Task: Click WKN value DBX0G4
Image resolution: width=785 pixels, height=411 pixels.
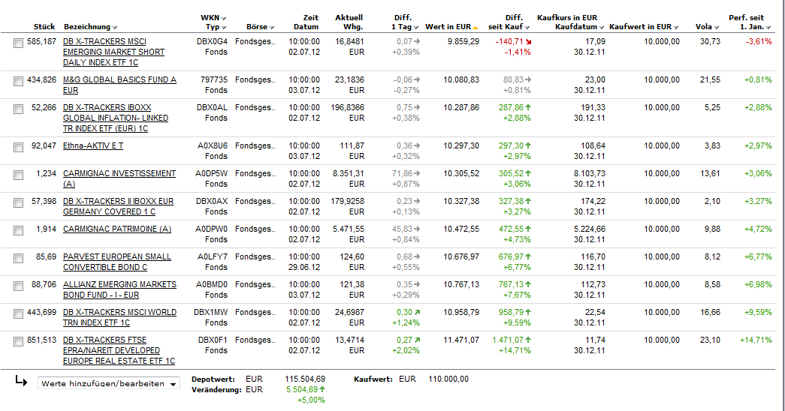Action: coord(212,41)
